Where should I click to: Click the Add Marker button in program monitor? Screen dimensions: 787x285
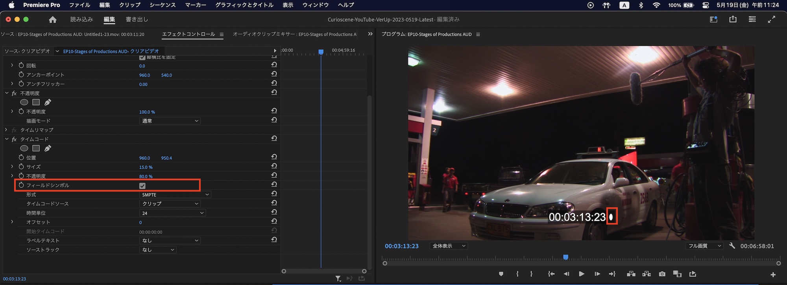[501, 274]
